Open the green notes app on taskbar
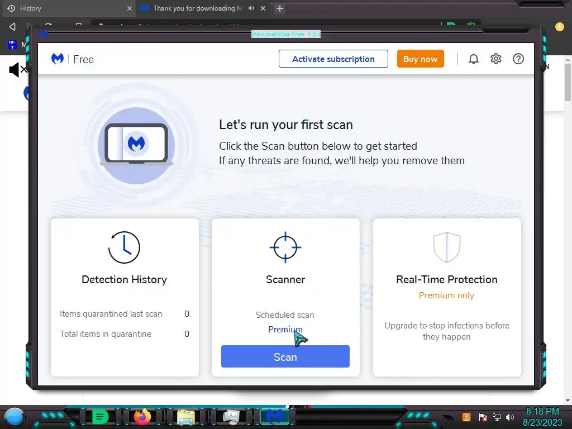The height and width of the screenshot is (429, 572). click(x=100, y=417)
